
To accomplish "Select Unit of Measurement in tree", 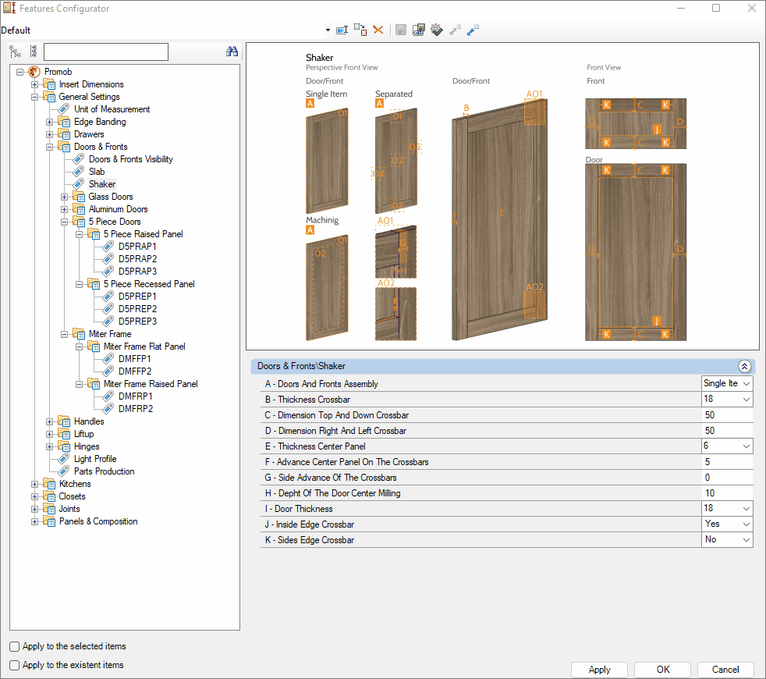I will [x=112, y=109].
